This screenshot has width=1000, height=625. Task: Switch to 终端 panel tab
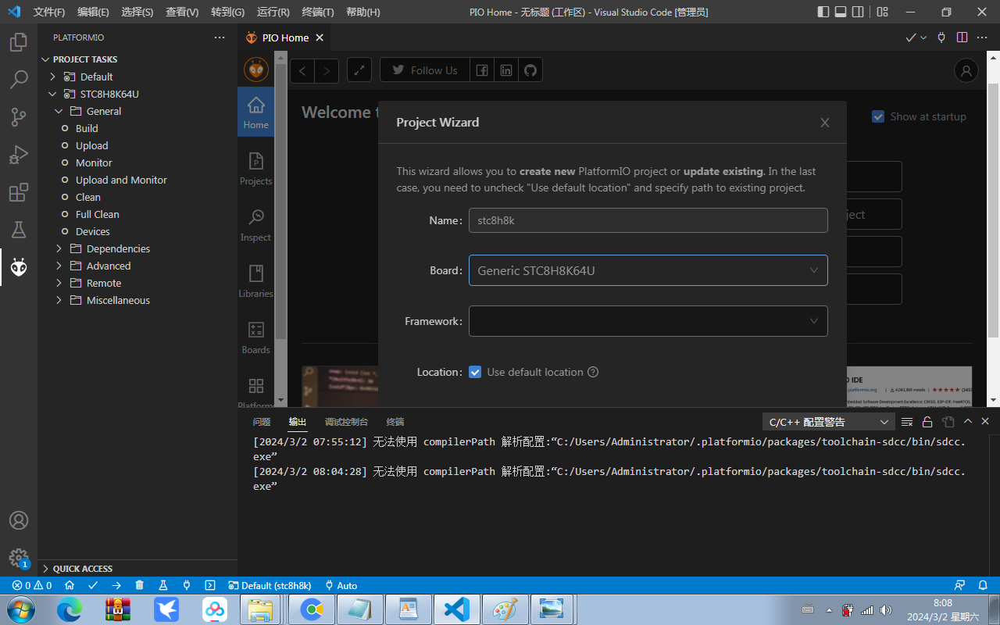click(395, 422)
